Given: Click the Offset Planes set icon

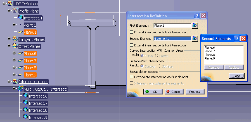Looking at the screenshot, I should pyautogui.click(x=15, y=46).
